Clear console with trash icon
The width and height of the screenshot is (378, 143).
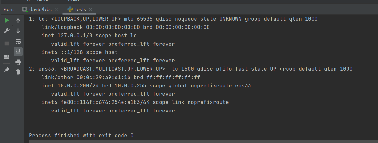pos(18,72)
